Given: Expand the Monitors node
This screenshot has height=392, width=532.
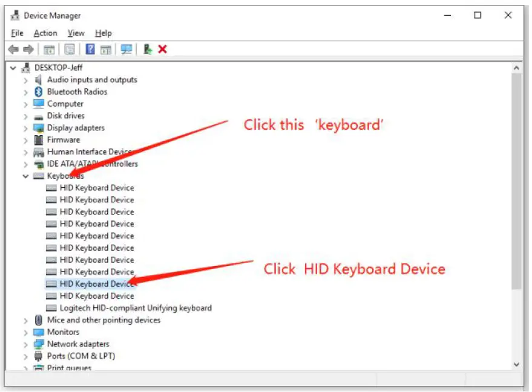Looking at the screenshot, I should tap(25, 333).
